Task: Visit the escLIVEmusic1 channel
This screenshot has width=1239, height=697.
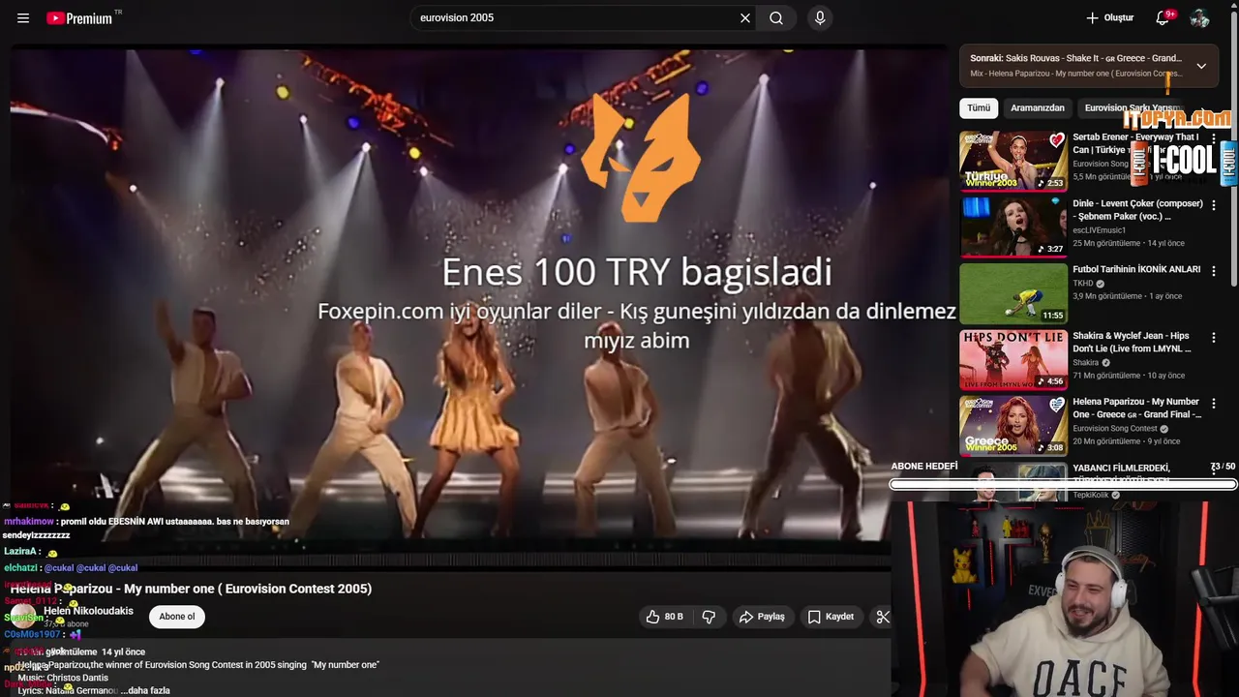Action: [1100, 230]
